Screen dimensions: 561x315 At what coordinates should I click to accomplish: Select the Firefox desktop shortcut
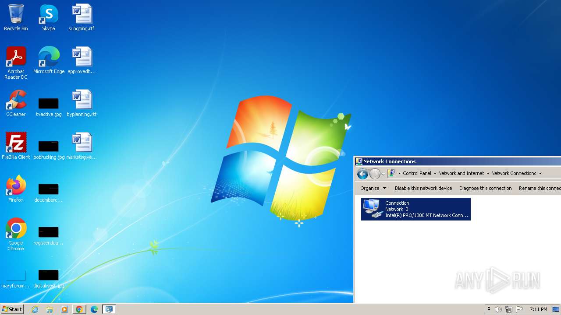16,189
